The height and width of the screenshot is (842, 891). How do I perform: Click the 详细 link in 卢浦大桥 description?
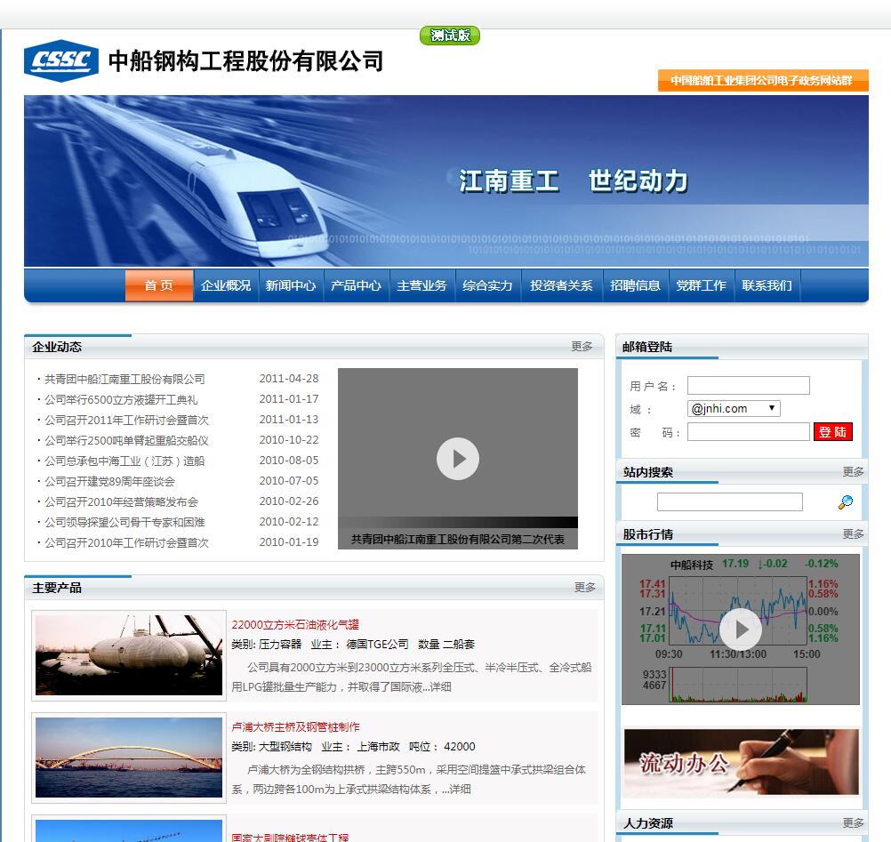coord(460,790)
